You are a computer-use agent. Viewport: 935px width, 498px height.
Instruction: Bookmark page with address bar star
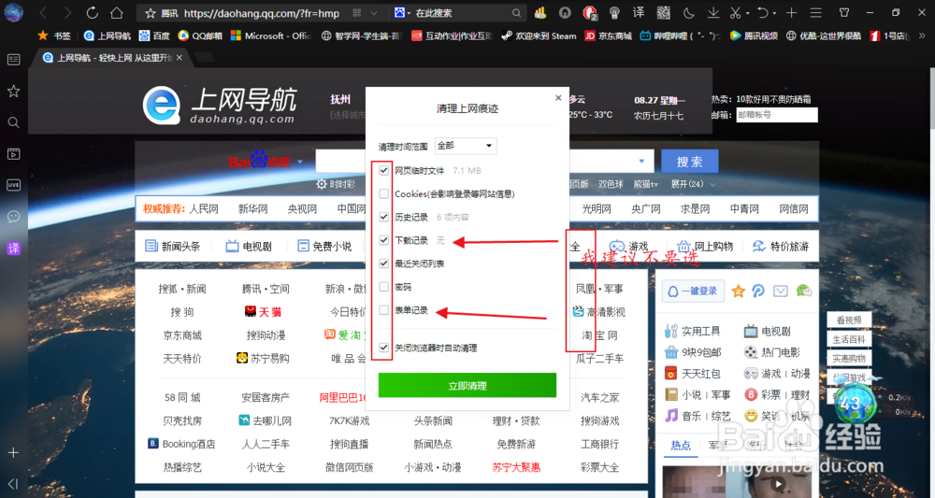point(151,12)
